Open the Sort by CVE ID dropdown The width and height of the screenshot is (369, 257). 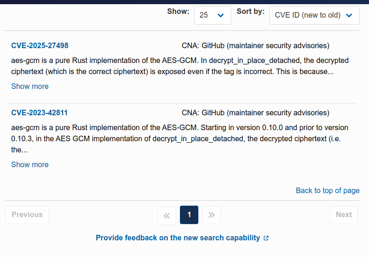(314, 15)
